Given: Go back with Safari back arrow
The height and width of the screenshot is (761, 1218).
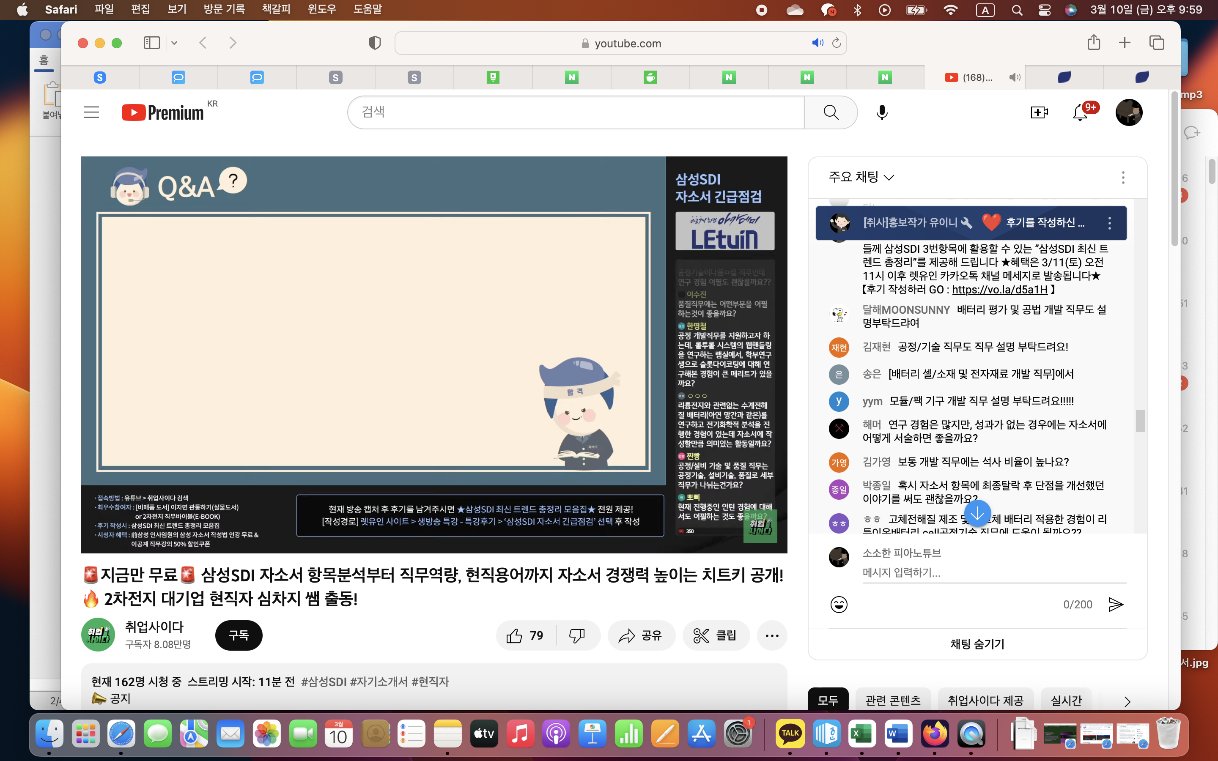Looking at the screenshot, I should [x=203, y=43].
